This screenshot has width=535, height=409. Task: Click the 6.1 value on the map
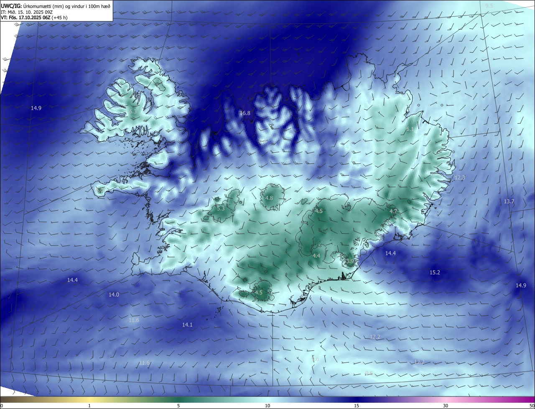[410, 130]
